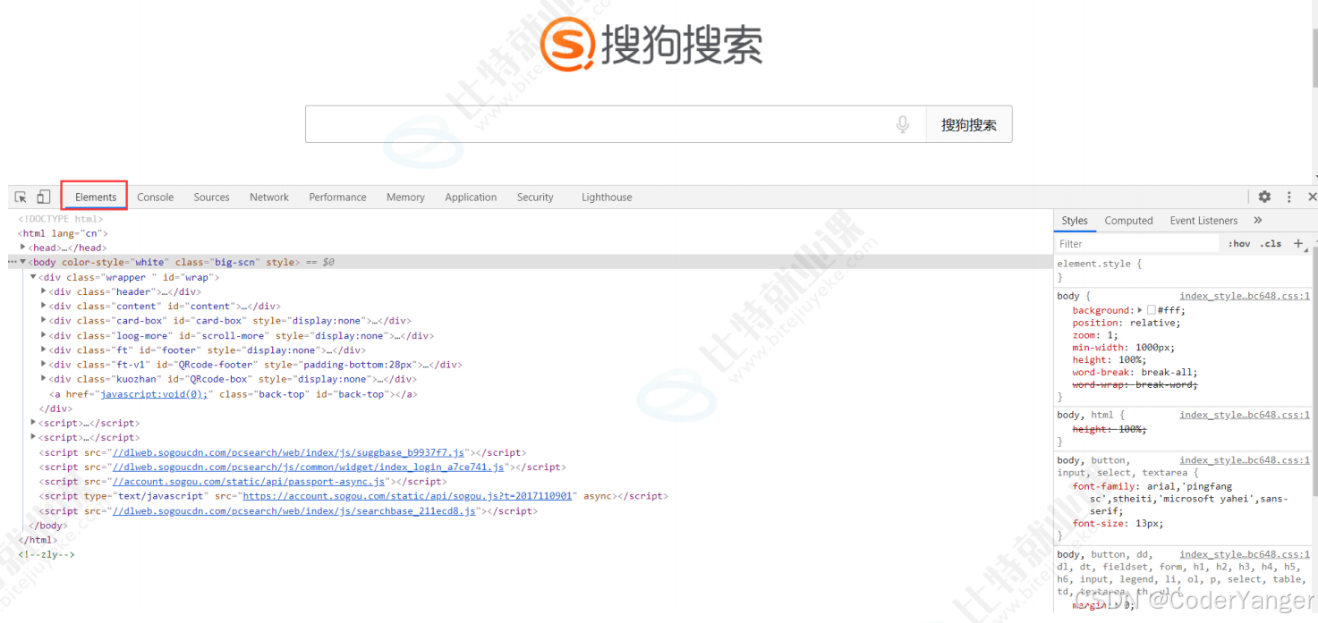Open the Security tab
Image resolution: width=1318 pixels, height=623 pixels.
tap(535, 197)
